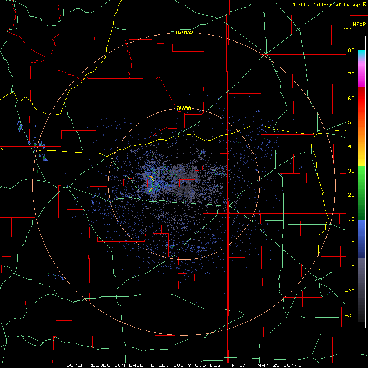Select the 40 dBZ scale label
Screen dimensions: 368x368
click(x=351, y=147)
